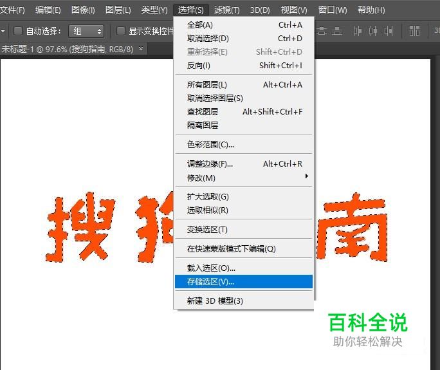Click the 搜 character on canvas

point(80,227)
